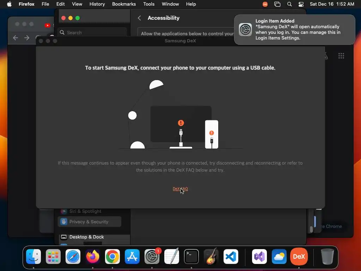Go back from Accessibility in System Settings
The height and width of the screenshot is (271, 361).
(x=139, y=18)
